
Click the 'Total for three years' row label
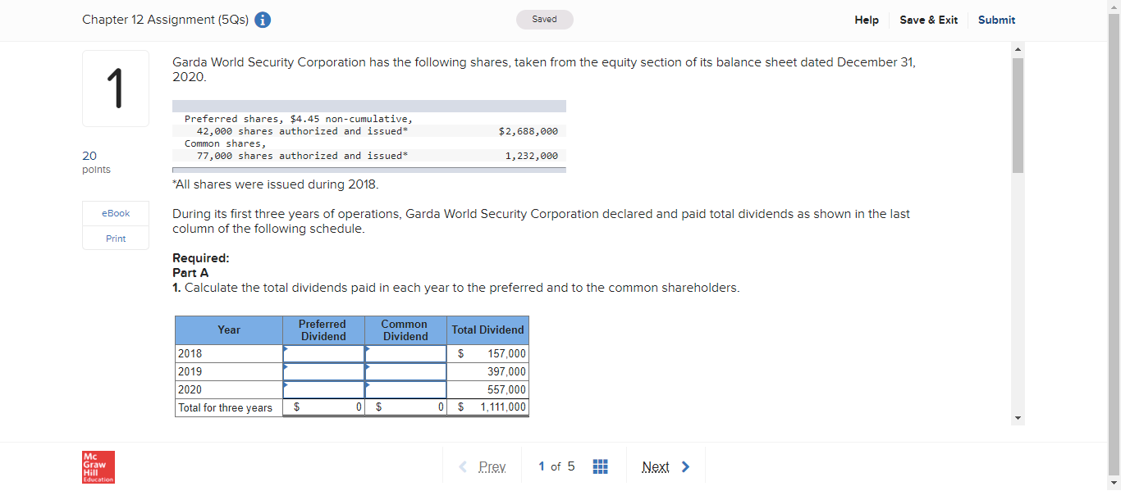point(229,408)
